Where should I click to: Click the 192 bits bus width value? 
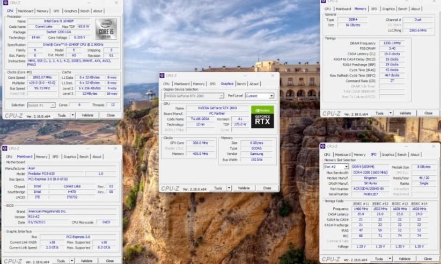256,160
